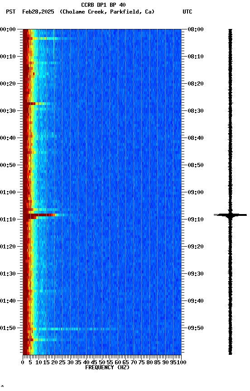Click the 08:00 UTC time label
Screen dimensions: 250x391
(196, 29)
